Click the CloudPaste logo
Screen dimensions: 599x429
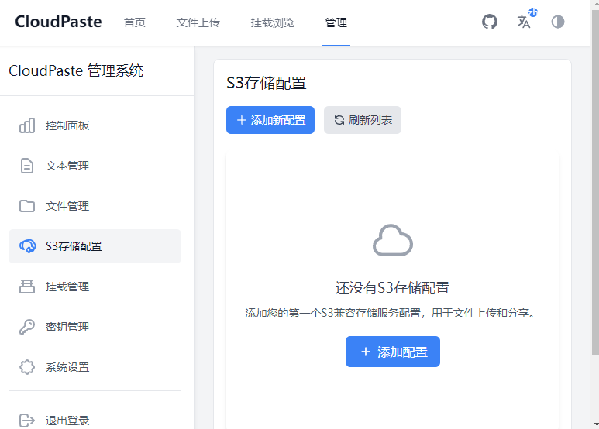(58, 22)
